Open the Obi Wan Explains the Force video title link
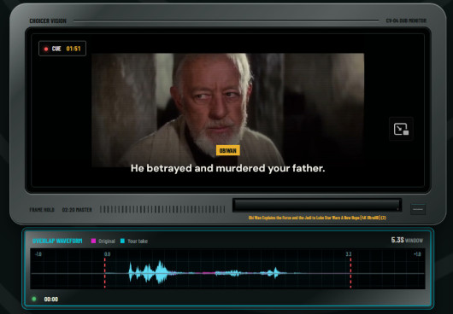Image resolution: width=453 pixels, height=314 pixels. pyautogui.click(x=317, y=218)
